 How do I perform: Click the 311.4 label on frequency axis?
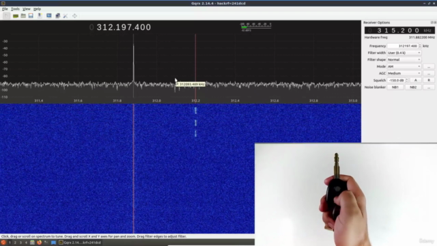pyautogui.click(x=39, y=100)
